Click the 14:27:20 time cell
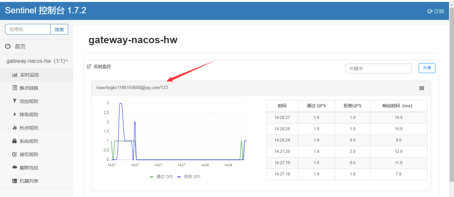The width and height of the screenshot is (454, 197). (282, 151)
